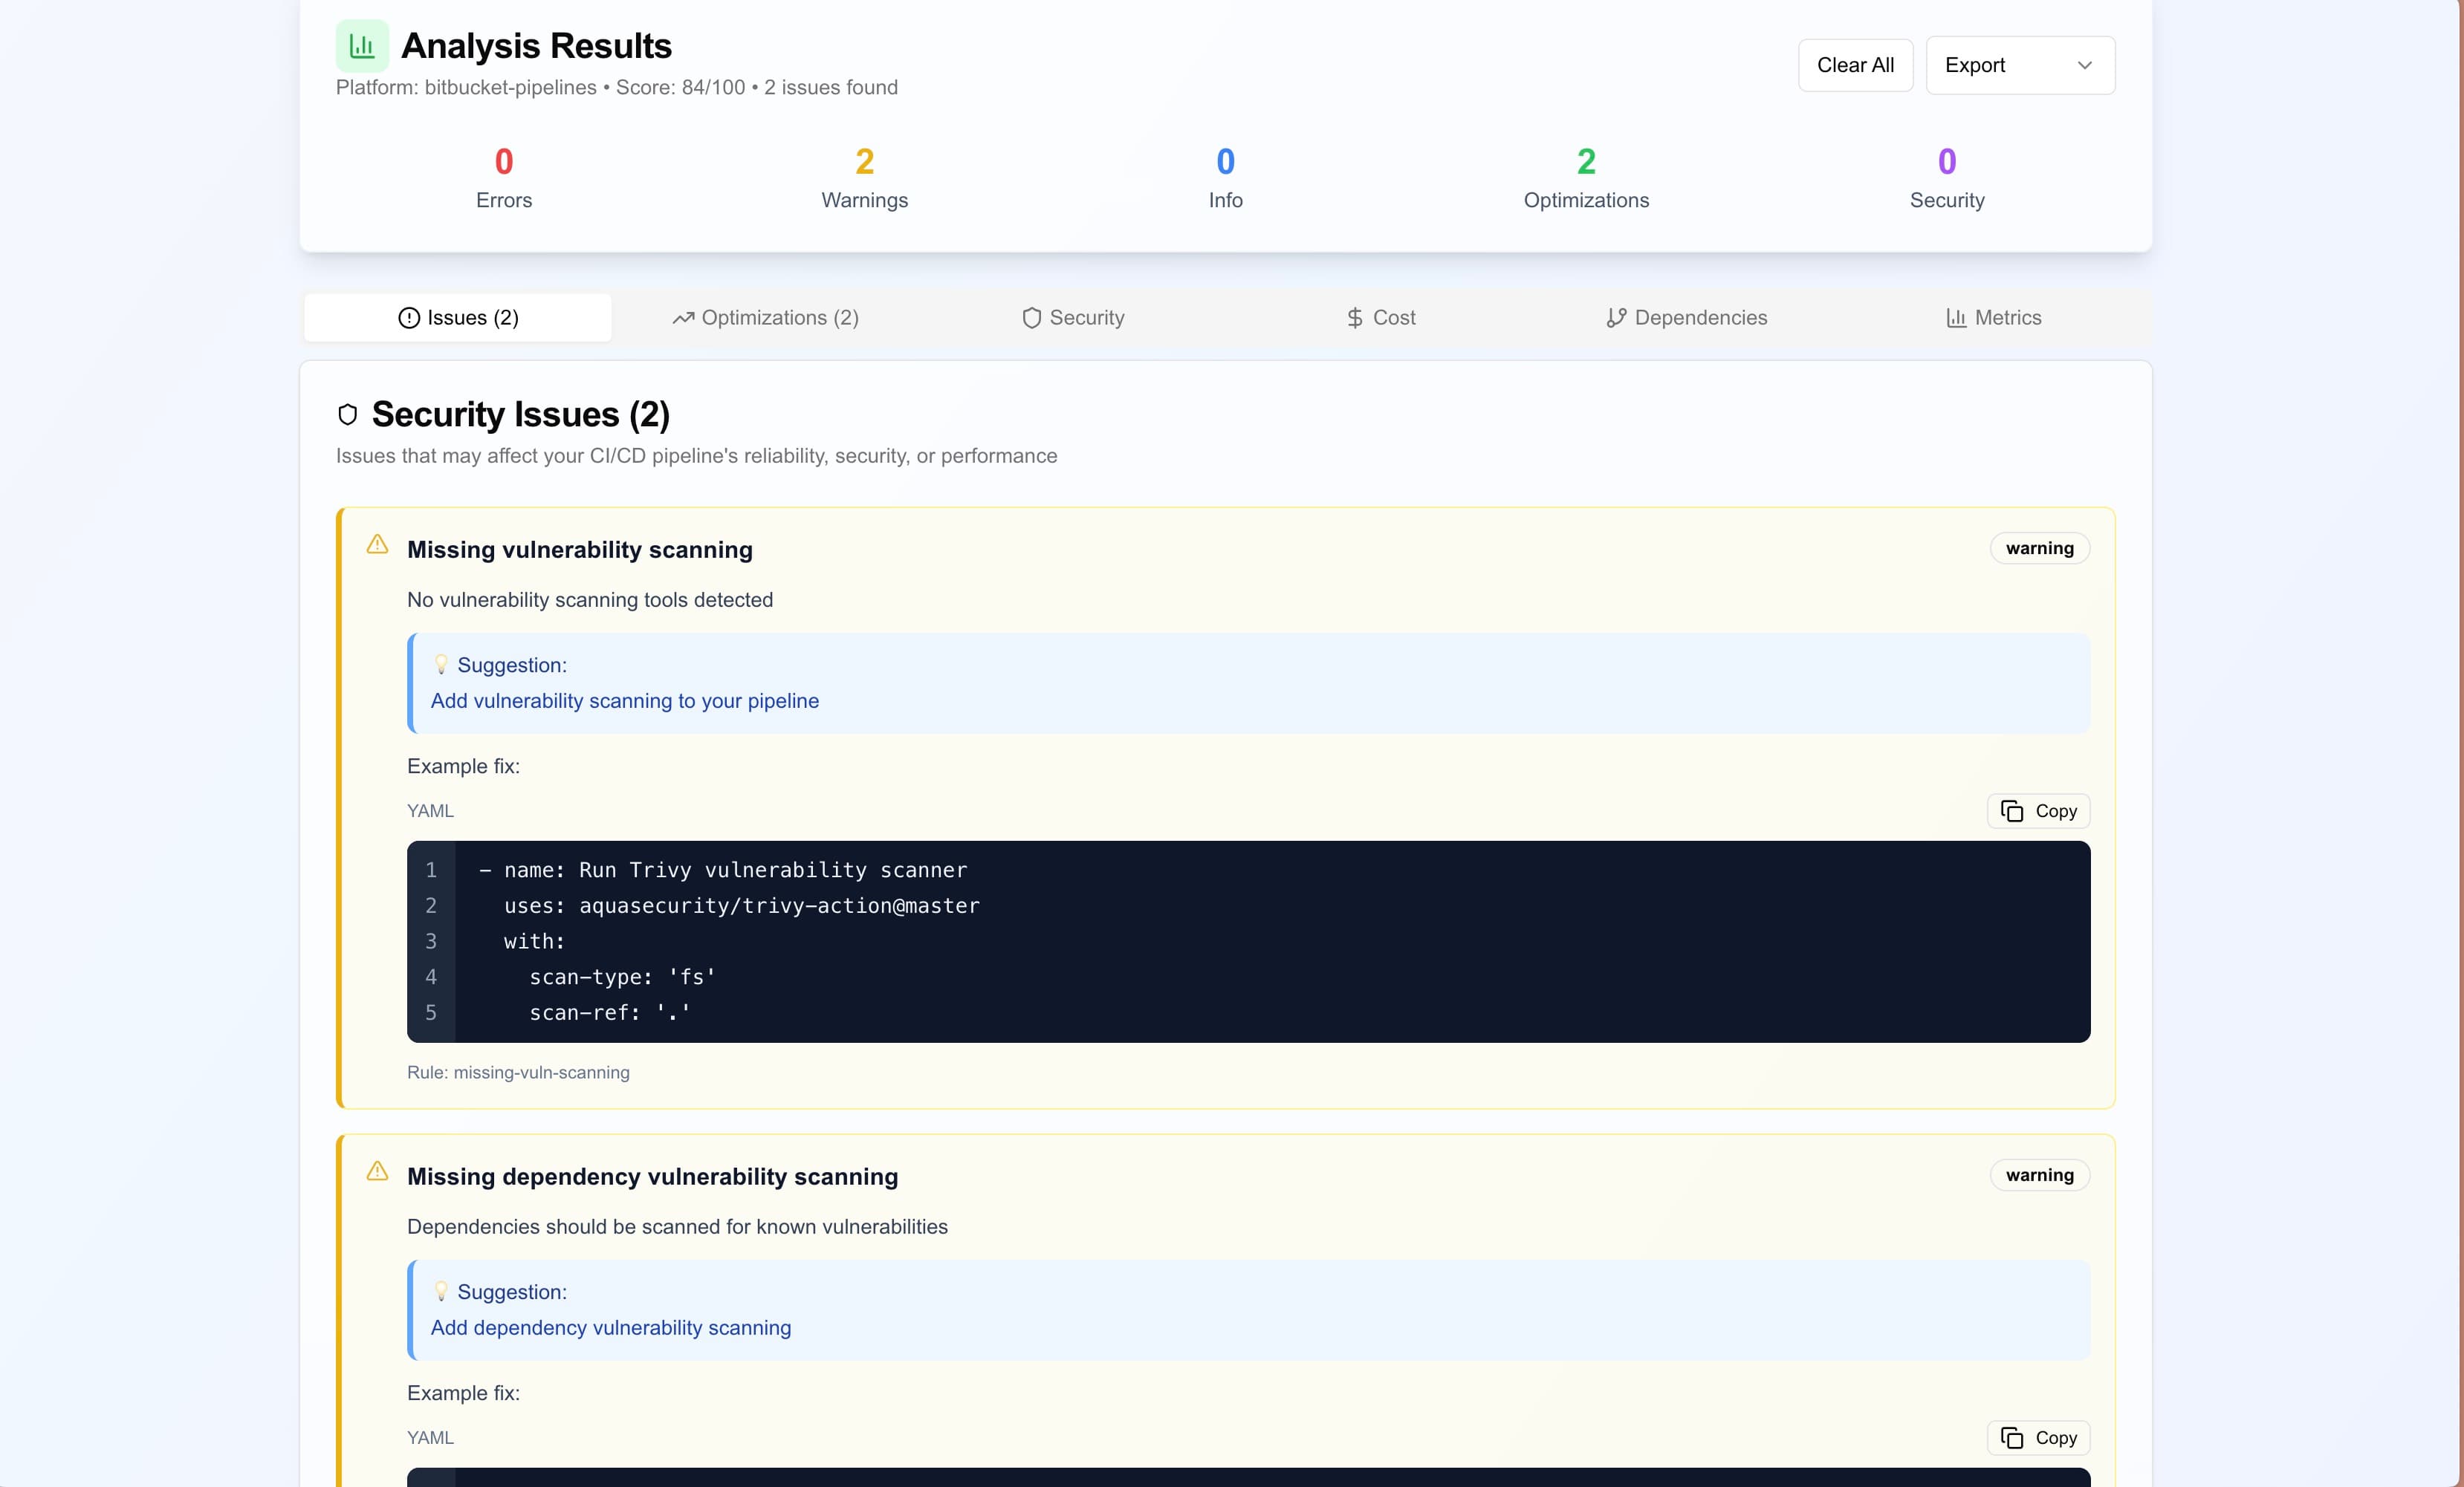Click the shield icon on the Security tab

[x=1031, y=318]
